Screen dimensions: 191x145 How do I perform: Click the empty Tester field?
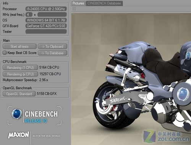(x=46, y=32)
